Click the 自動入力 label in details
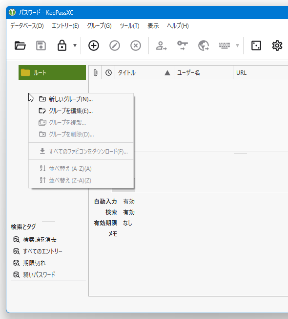This screenshot has width=288, height=319. tap(105, 202)
